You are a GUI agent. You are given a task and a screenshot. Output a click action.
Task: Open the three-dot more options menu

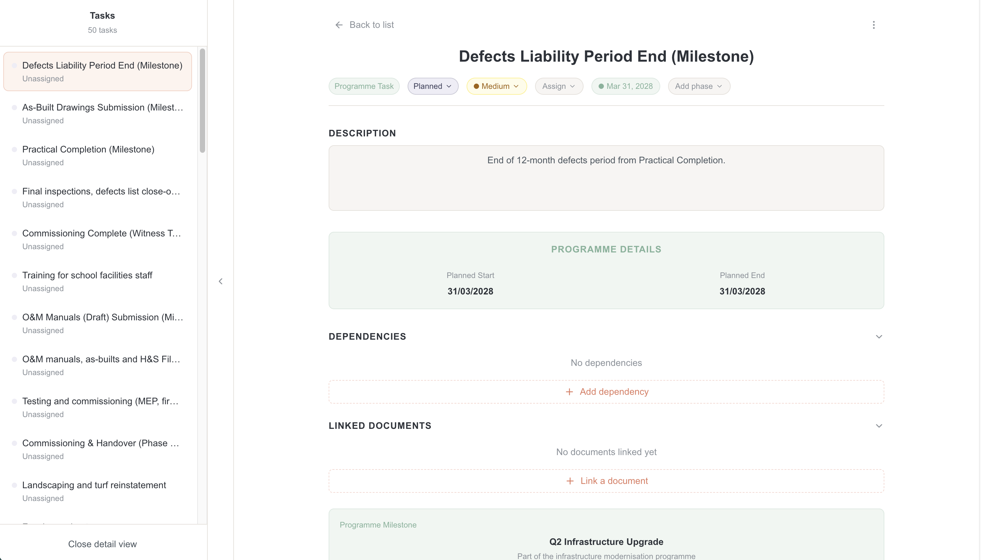pos(874,25)
